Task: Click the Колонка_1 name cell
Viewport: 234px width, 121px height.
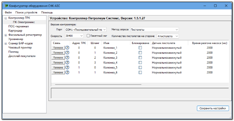Action: click(x=110, y=48)
